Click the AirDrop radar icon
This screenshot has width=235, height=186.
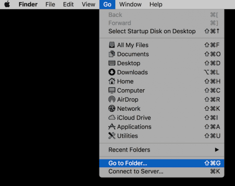coord(112,99)
